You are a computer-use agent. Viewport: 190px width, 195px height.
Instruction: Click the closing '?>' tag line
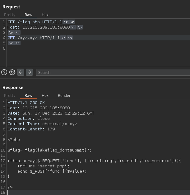(x=10, y=187)
